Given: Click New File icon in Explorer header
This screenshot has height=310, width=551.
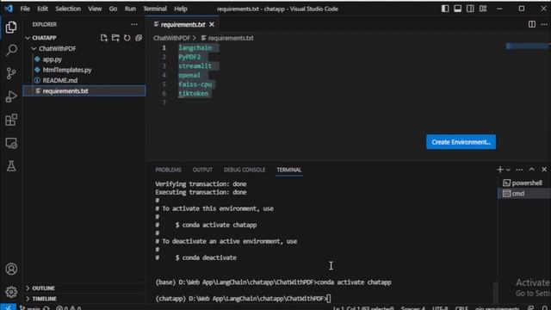Looking at the screenshot, I should (103, 38).
